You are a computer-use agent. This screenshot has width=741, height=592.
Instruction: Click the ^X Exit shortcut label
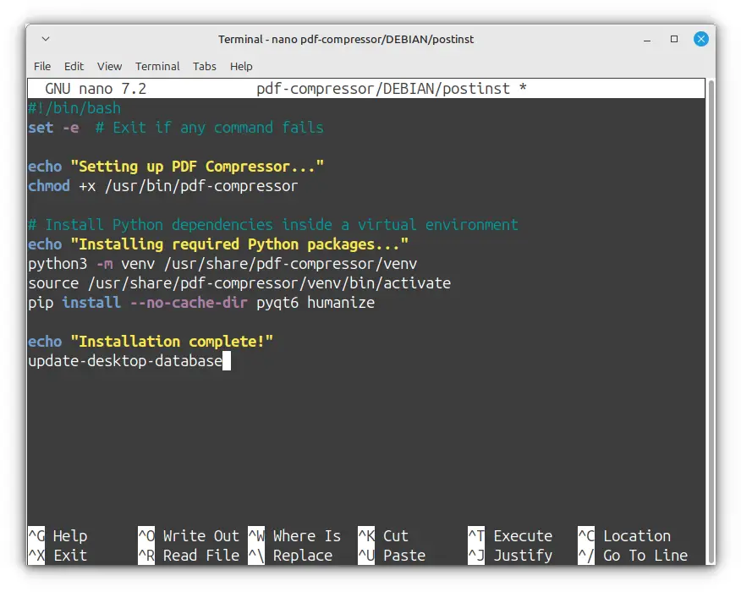58,556
